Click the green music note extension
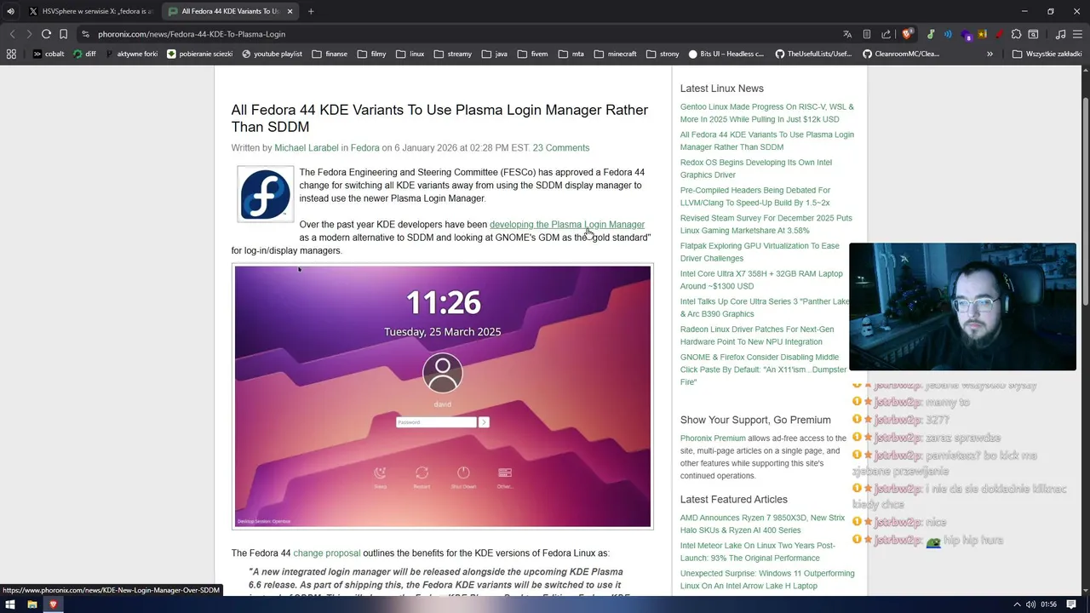 931,34
